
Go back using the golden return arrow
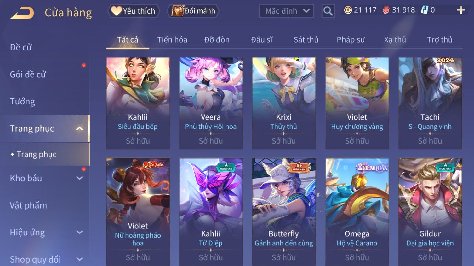coord(22,13)
